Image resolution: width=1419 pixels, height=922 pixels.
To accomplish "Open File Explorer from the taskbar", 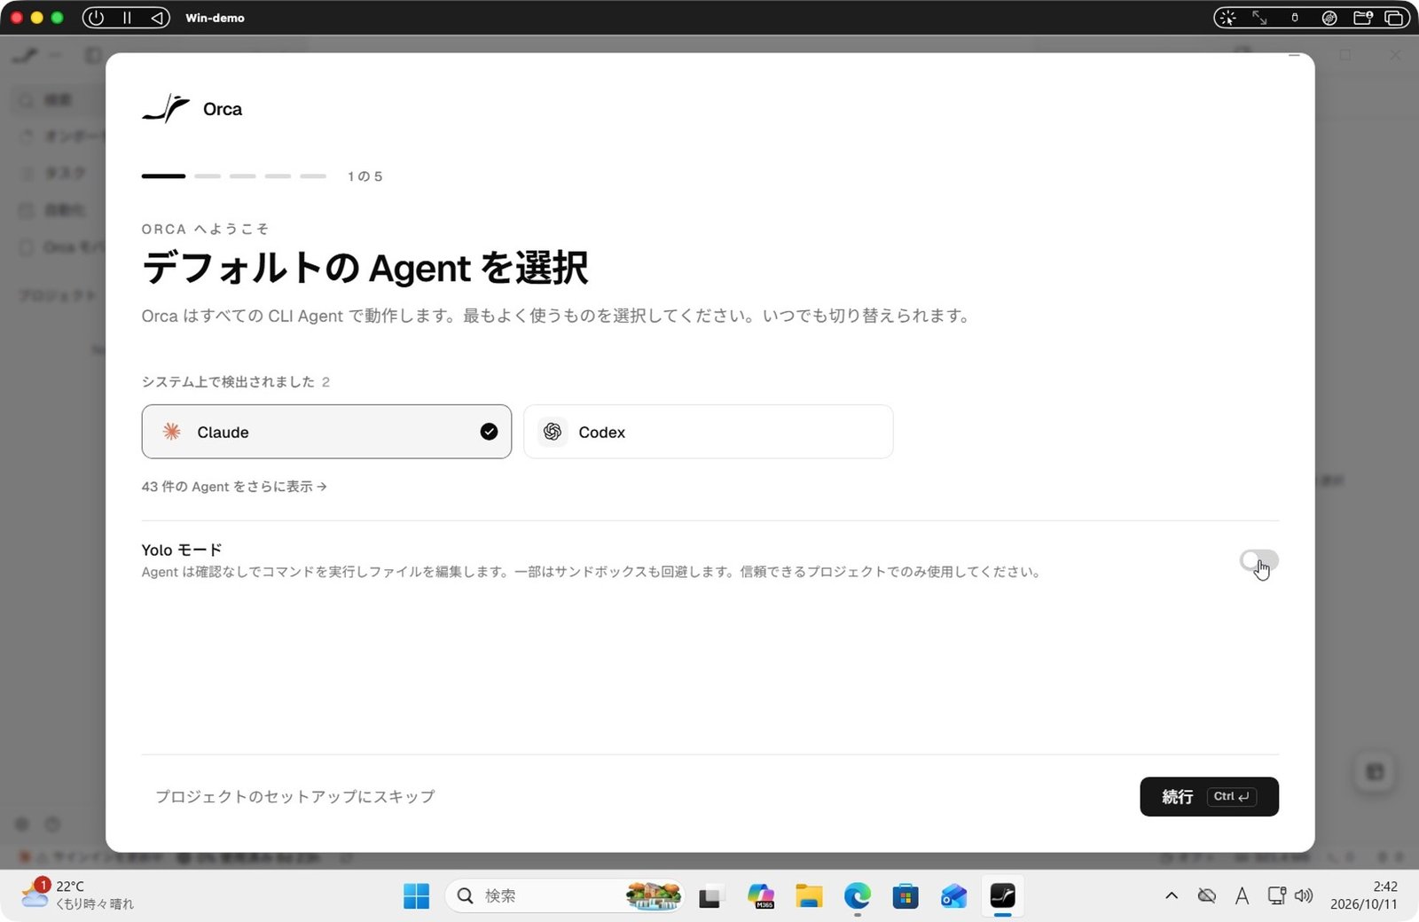I will pos(809,896).
